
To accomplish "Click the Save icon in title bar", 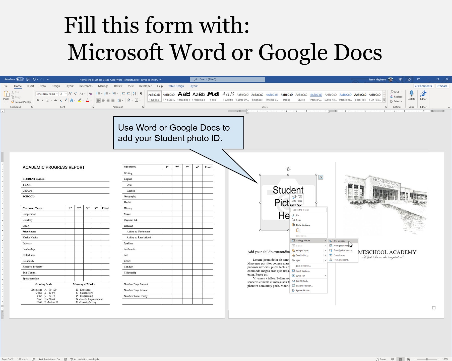I will coord(28,79).
